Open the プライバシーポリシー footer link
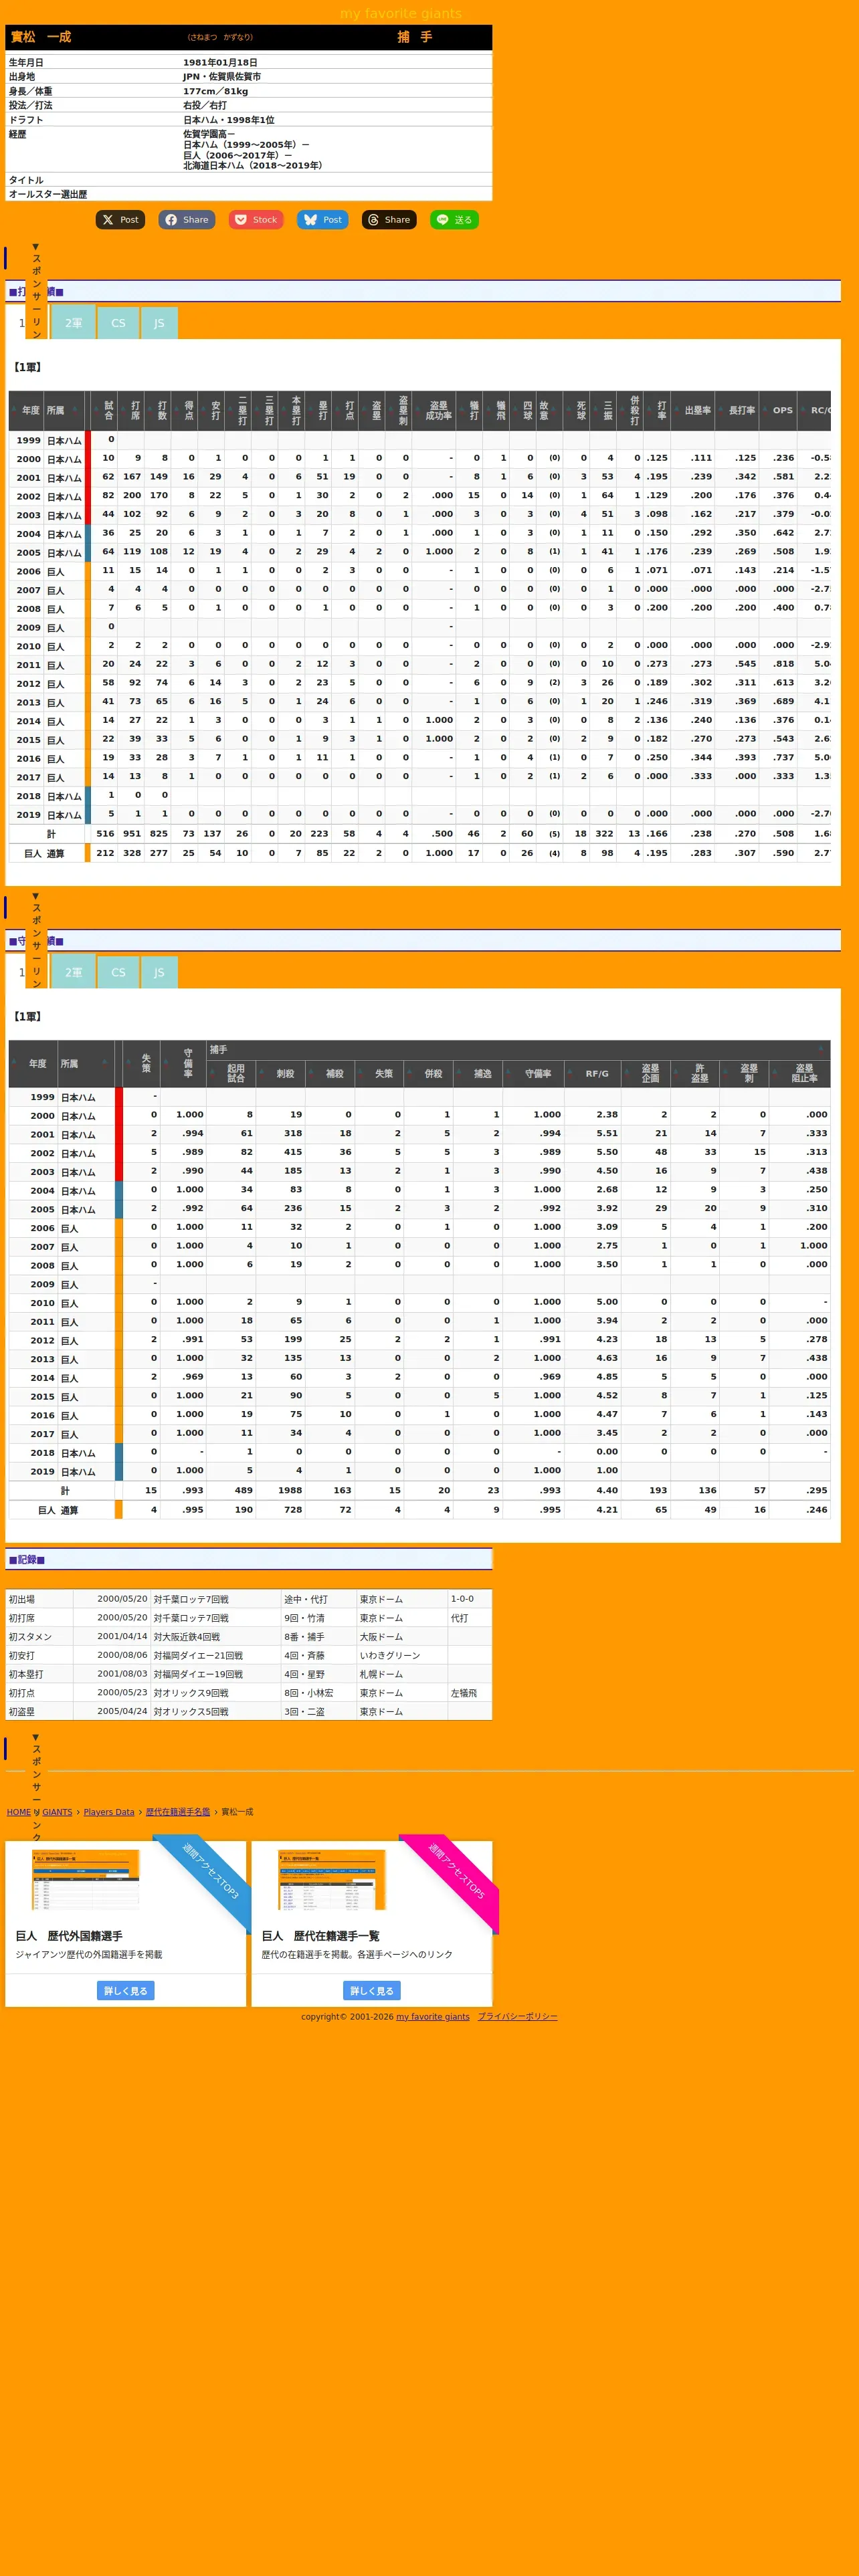Viewport: 859px width, 2576px height. (x=518, y=2017)
